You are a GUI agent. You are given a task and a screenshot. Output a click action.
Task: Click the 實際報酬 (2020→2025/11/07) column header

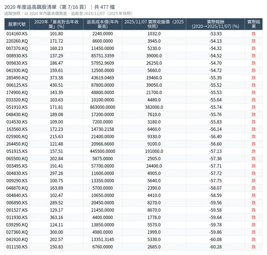tap(215, 24)
